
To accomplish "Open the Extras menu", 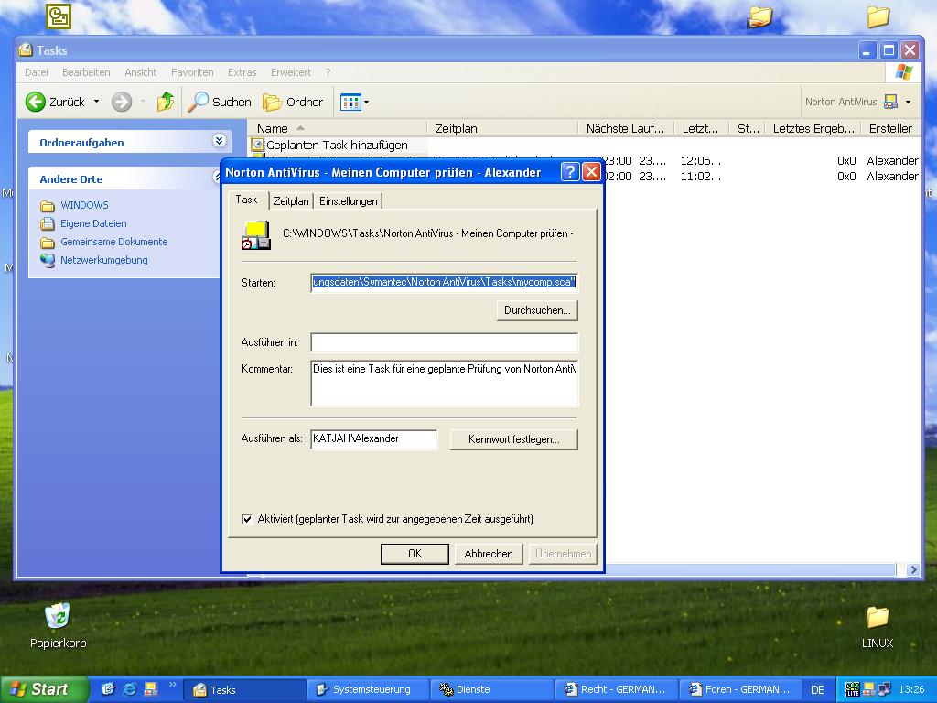I will 242,72.
